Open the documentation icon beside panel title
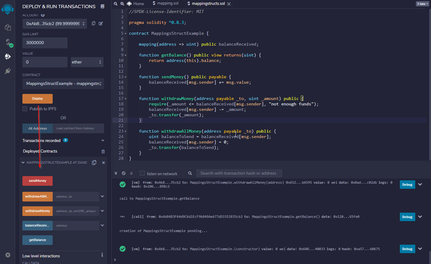This screenshot has height=264, width=431. click(102, 6)
